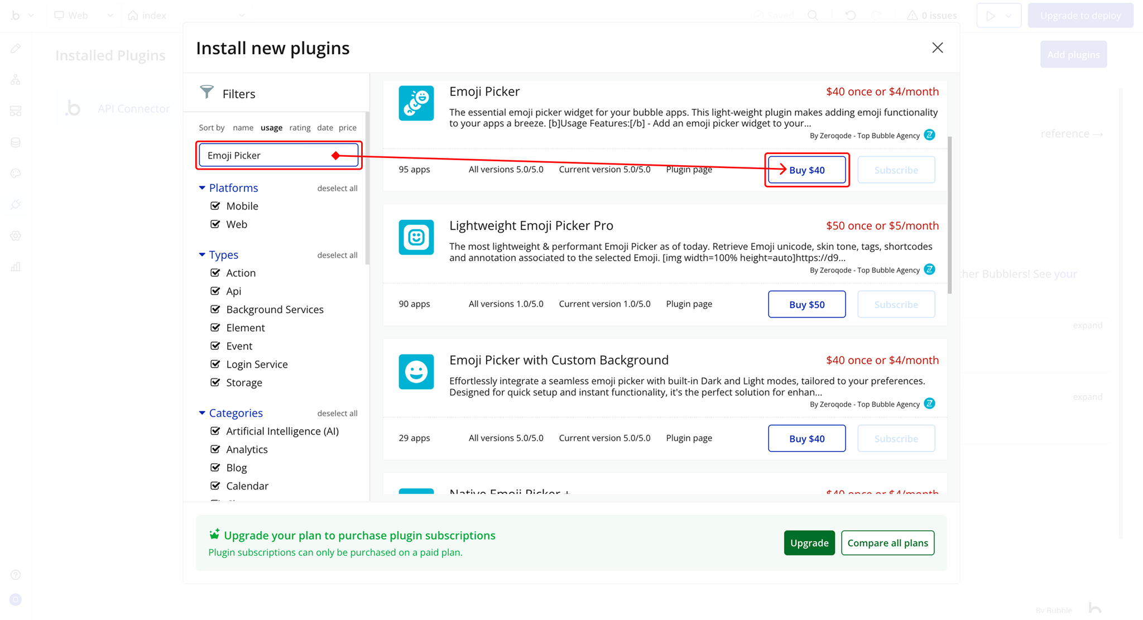Click the Zeroqode badge on Lightweight Emoji Picker Pro

[929, 270]
